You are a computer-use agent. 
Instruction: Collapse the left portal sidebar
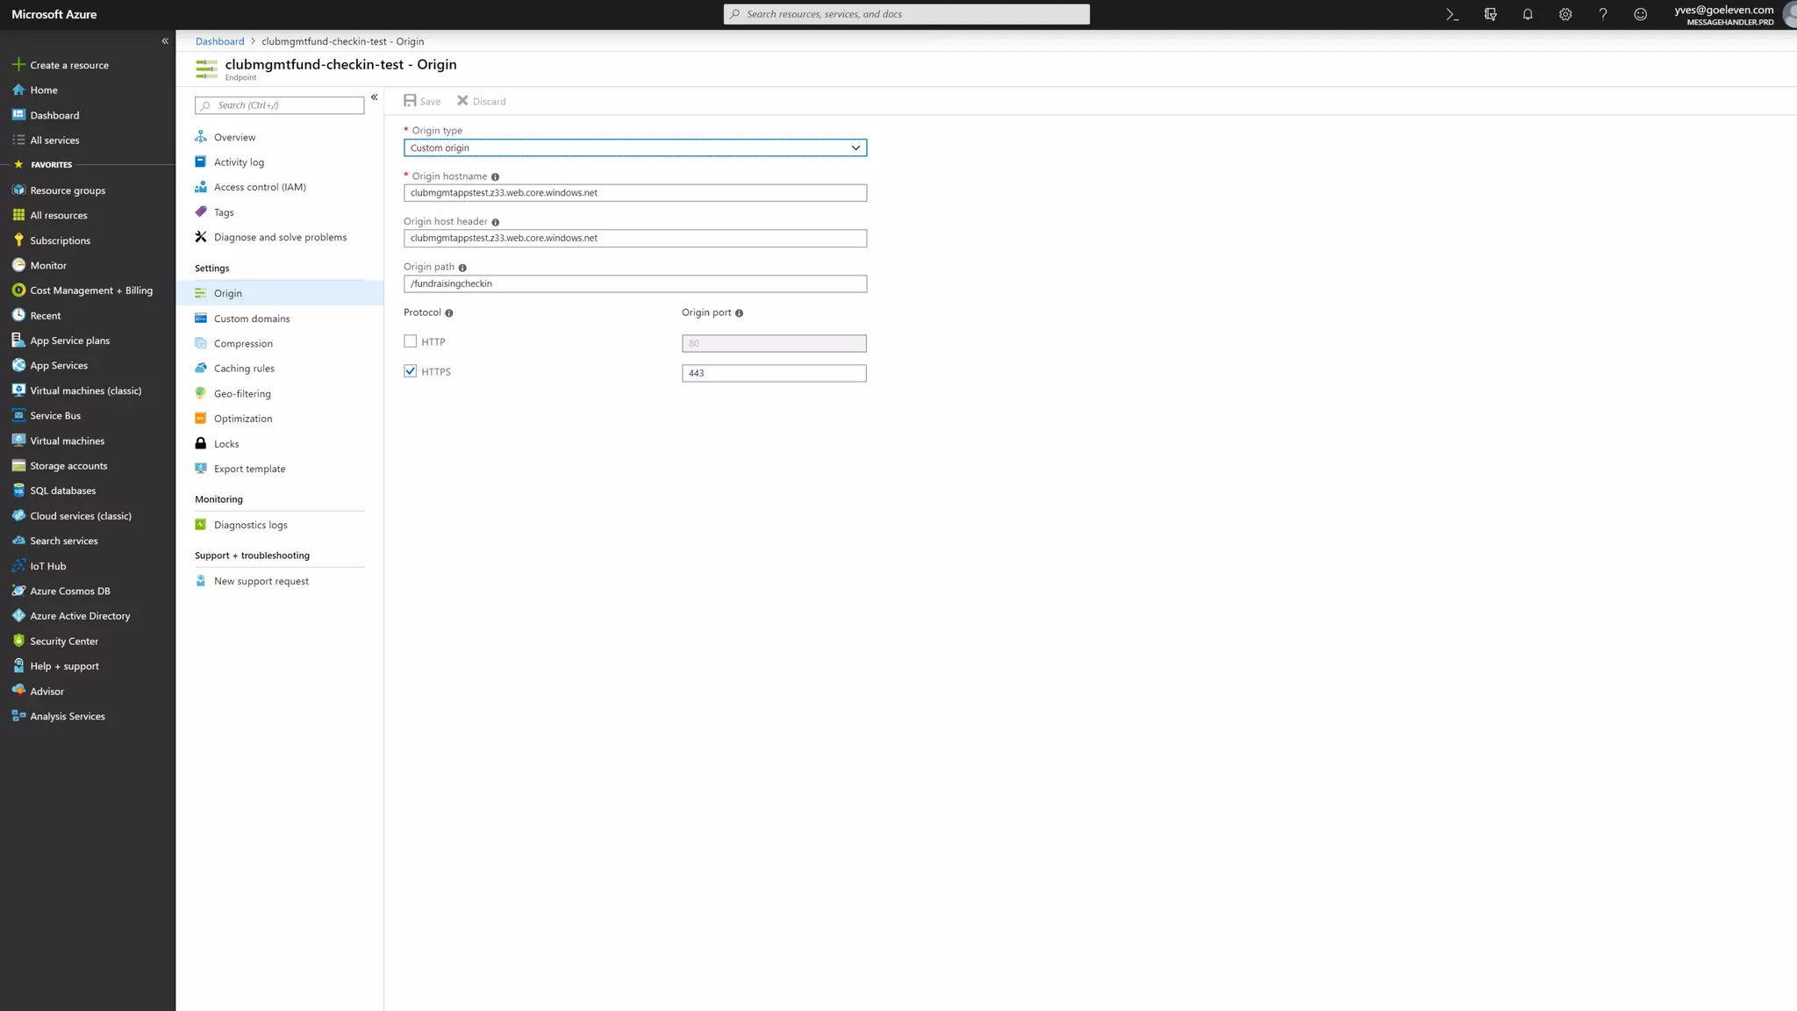(x=165, y=41)
